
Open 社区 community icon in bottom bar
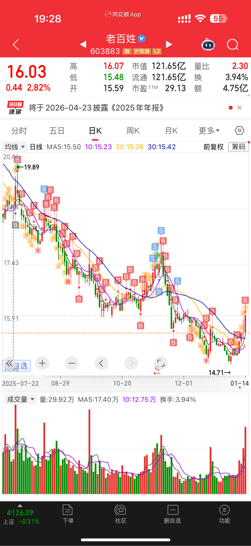121,514
